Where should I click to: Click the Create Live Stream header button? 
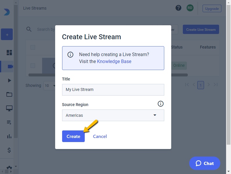tap(201, 30)
